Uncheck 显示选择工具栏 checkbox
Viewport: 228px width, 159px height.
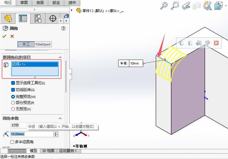(x=13, y=83)
